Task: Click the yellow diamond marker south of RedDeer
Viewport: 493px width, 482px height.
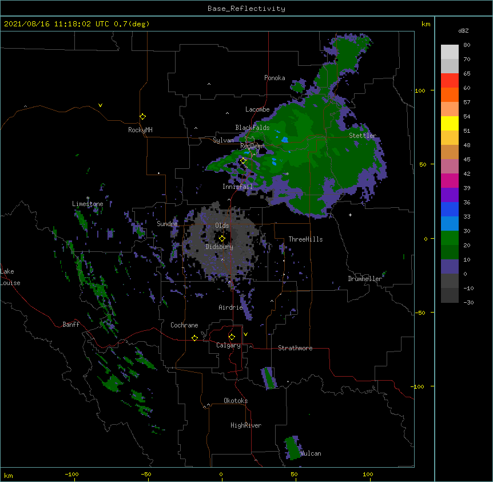Action: coord(243,161)
